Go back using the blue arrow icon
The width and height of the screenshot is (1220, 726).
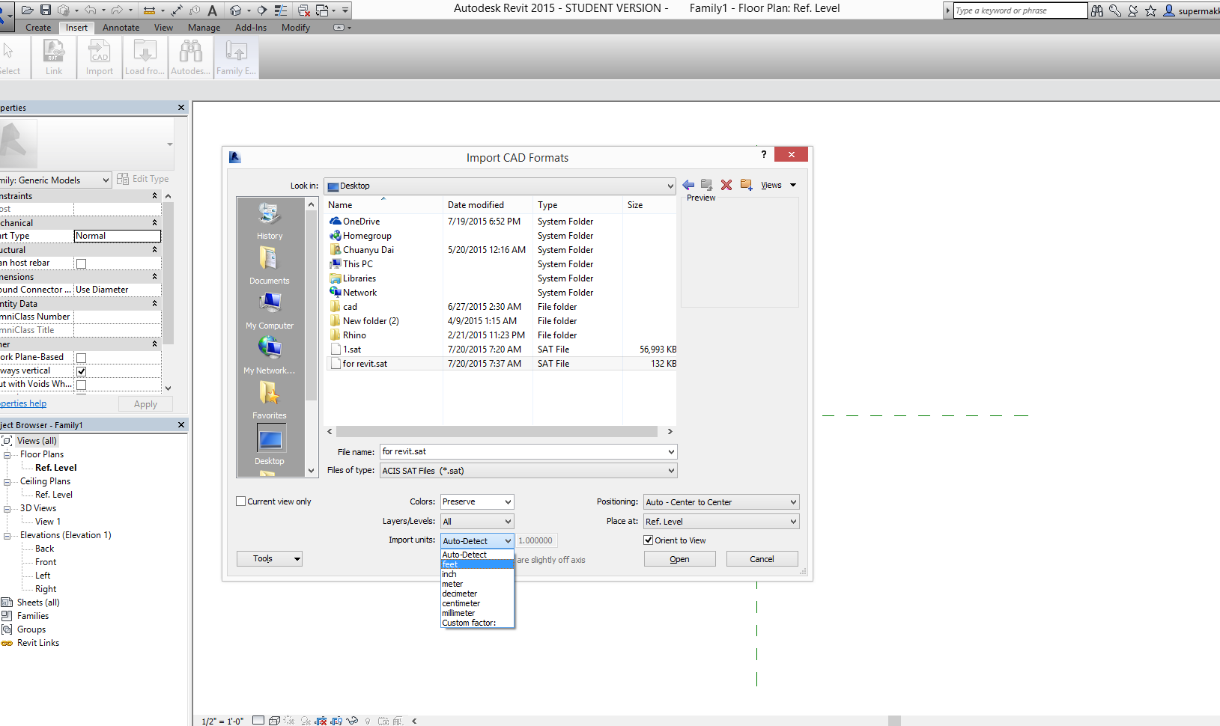click(688, 185)
